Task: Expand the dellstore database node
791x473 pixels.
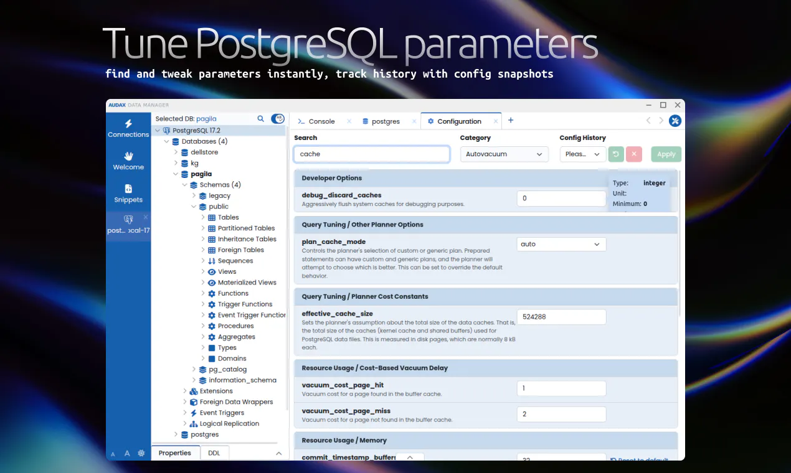Action: click(x=176, y=152)
